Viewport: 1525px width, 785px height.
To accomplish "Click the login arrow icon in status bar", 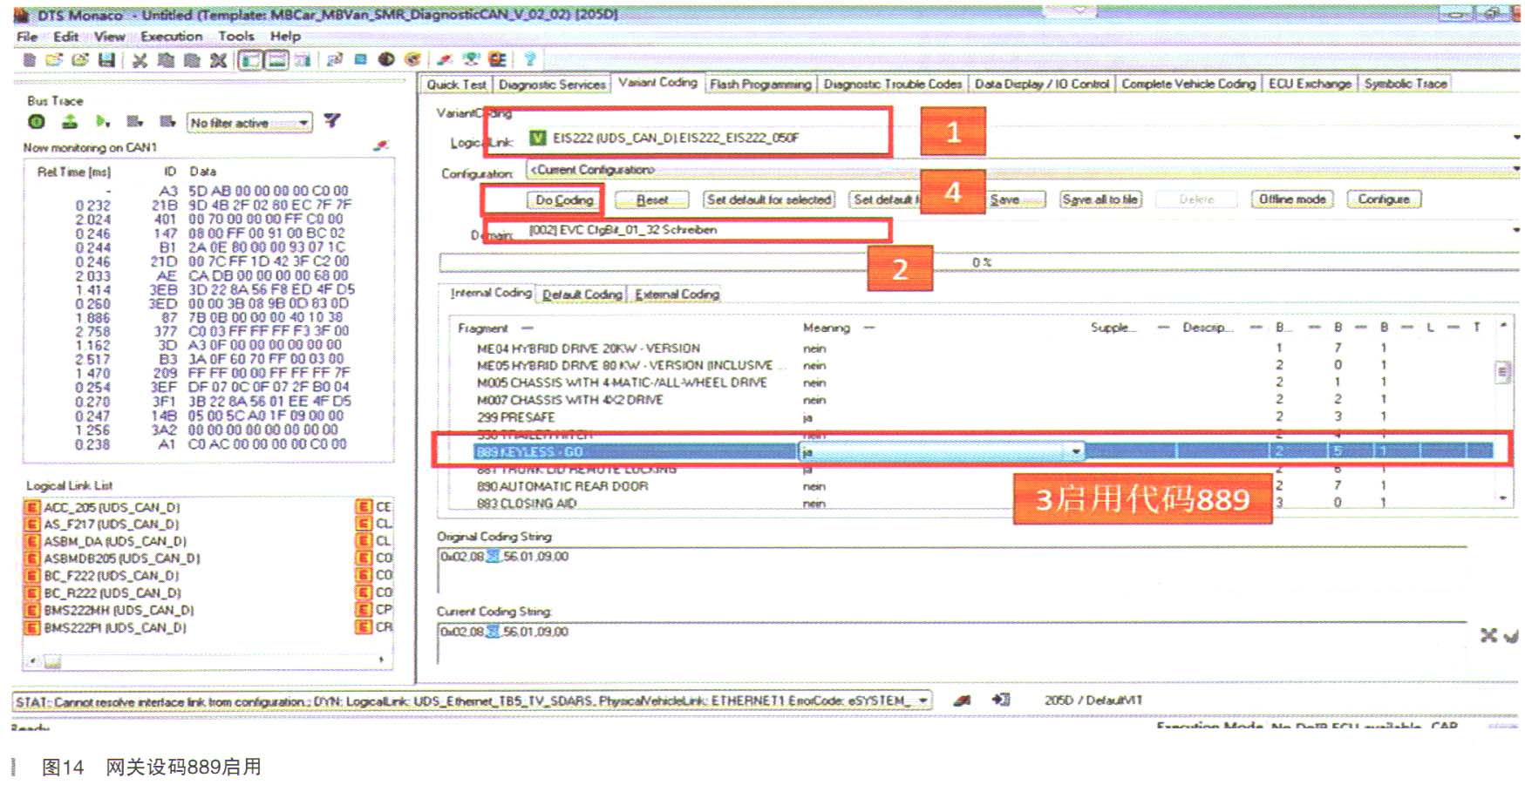I will click(1001, 700).
